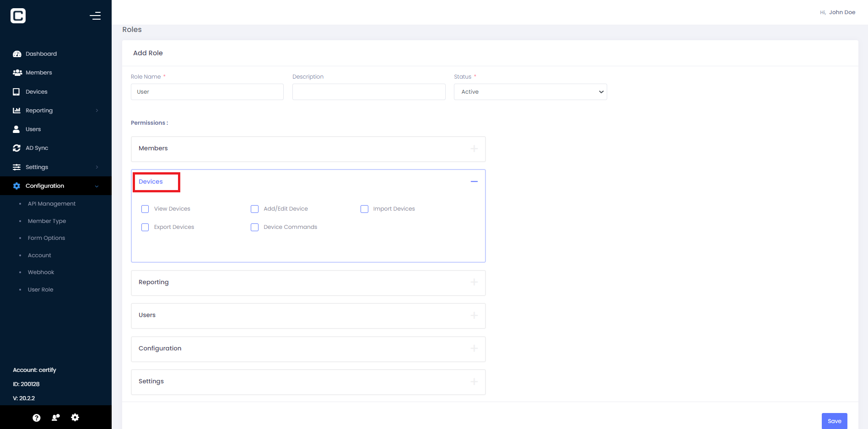Click the 'Account: certify' text

(34, 370)
